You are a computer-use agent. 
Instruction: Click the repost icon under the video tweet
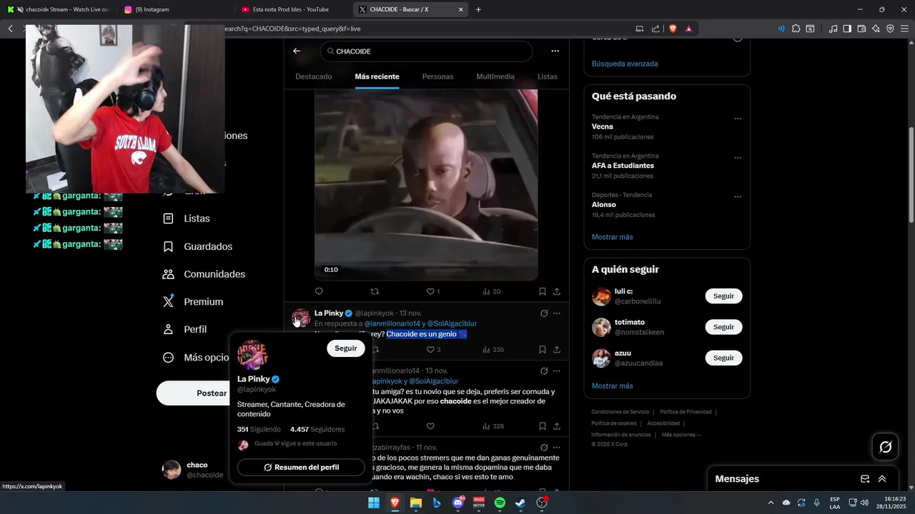375,291
